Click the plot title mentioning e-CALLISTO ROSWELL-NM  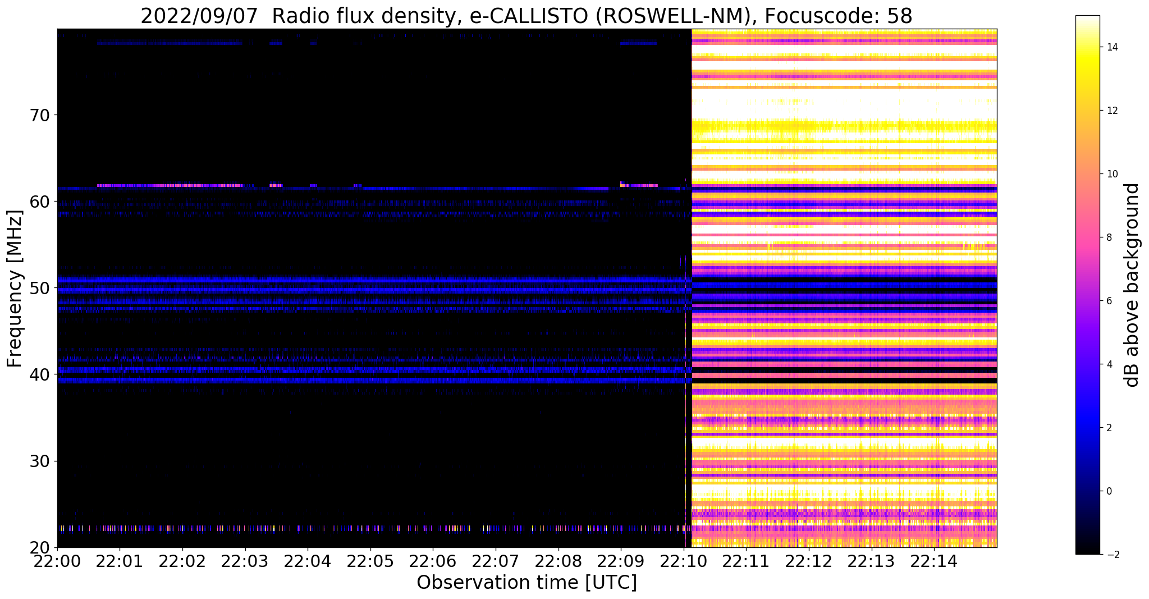pyautogui.click(x=527, y=15)
